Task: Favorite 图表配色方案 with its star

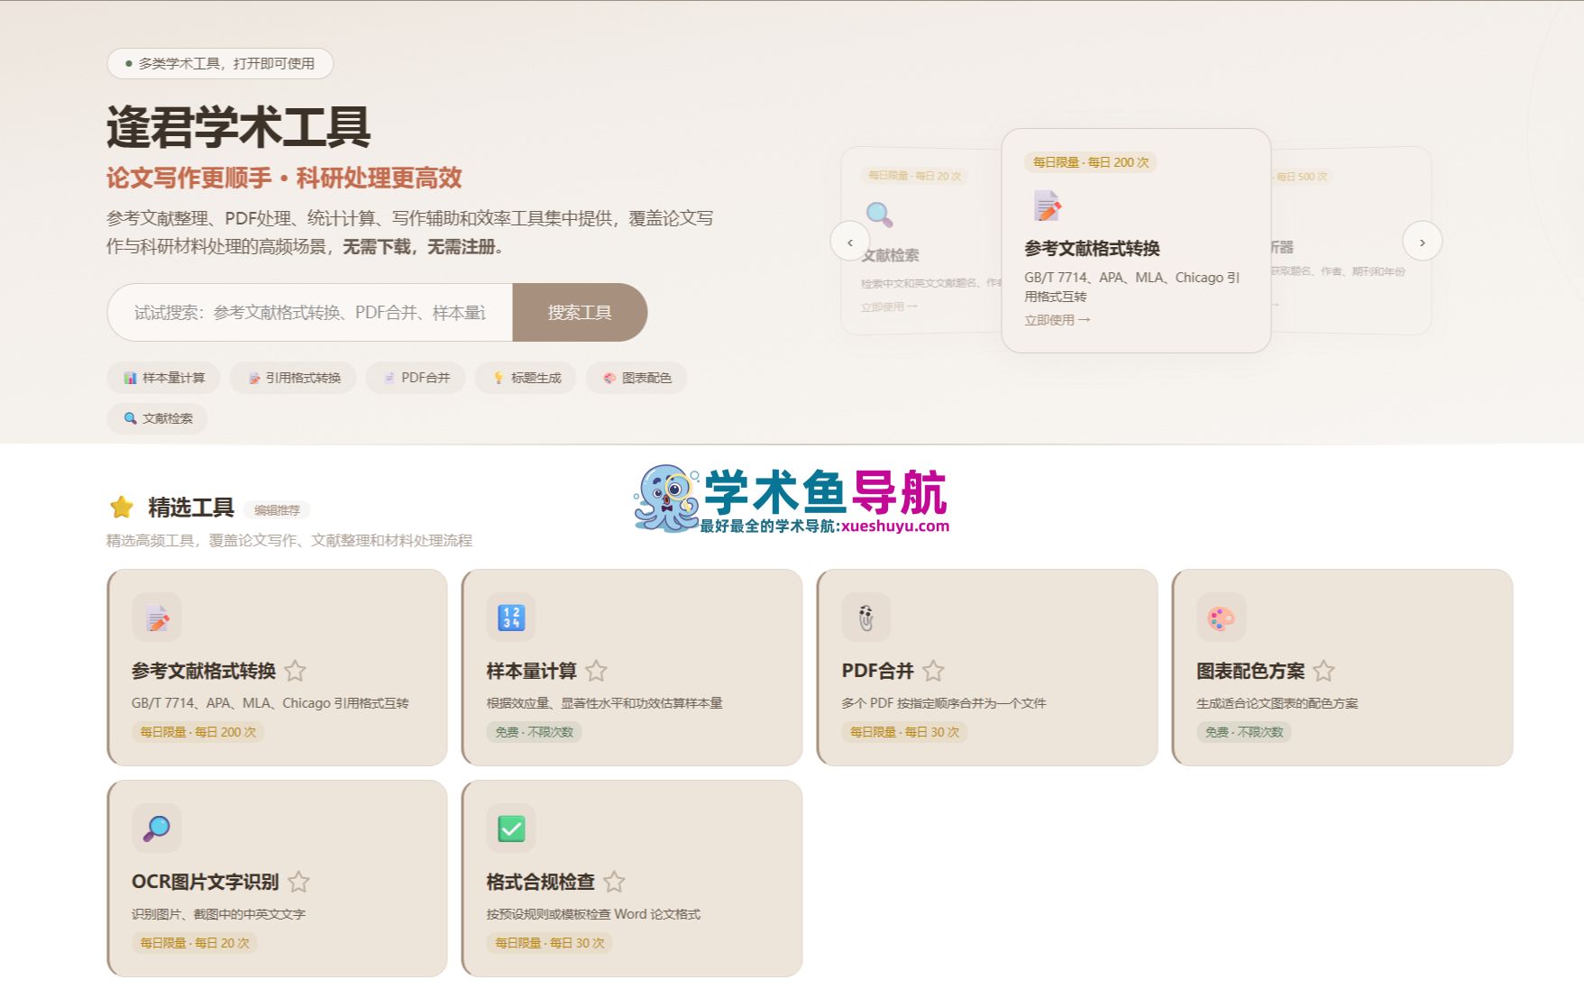Action: 1323,671
